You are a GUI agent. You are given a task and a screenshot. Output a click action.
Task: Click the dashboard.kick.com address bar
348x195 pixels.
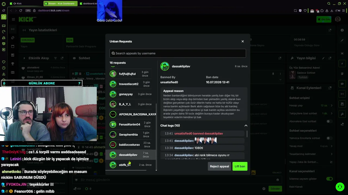pos(54,11)
